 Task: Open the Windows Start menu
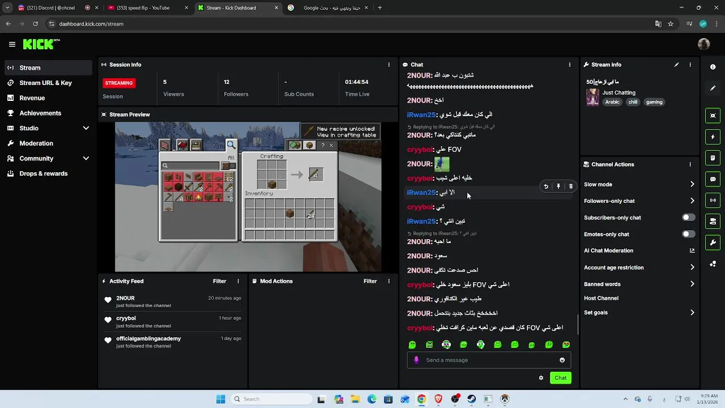(220, 399)
